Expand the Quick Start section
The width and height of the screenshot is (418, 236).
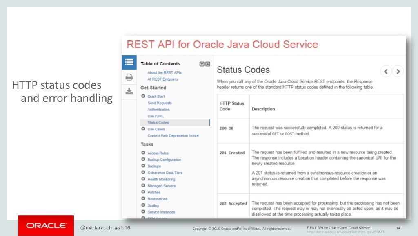[143, 97]
